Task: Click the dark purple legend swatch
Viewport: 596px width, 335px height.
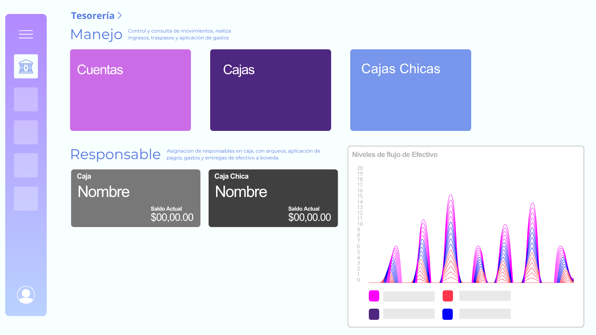Action: (374, 314)
